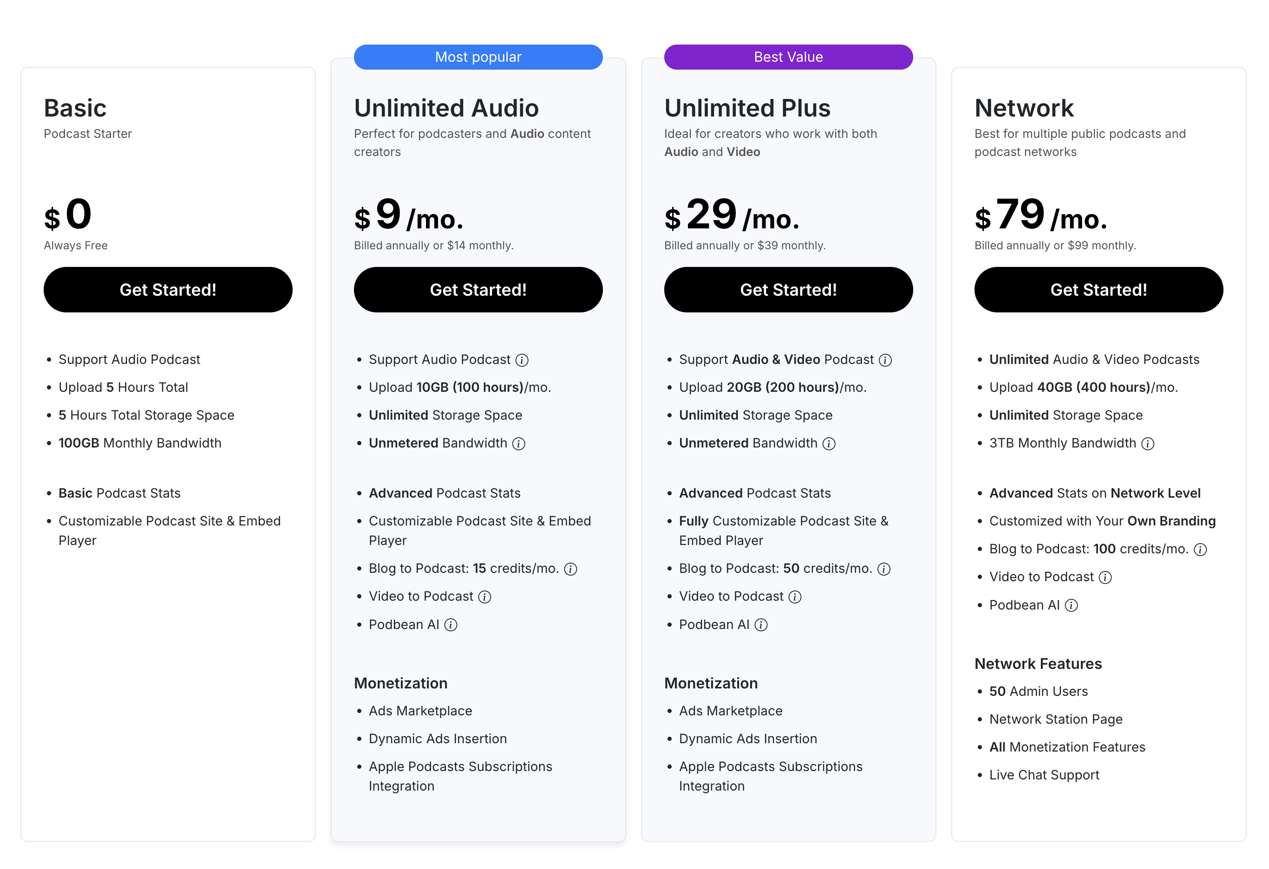
Task: Click the Most popular blue badge
Action: tap(478, 57)
